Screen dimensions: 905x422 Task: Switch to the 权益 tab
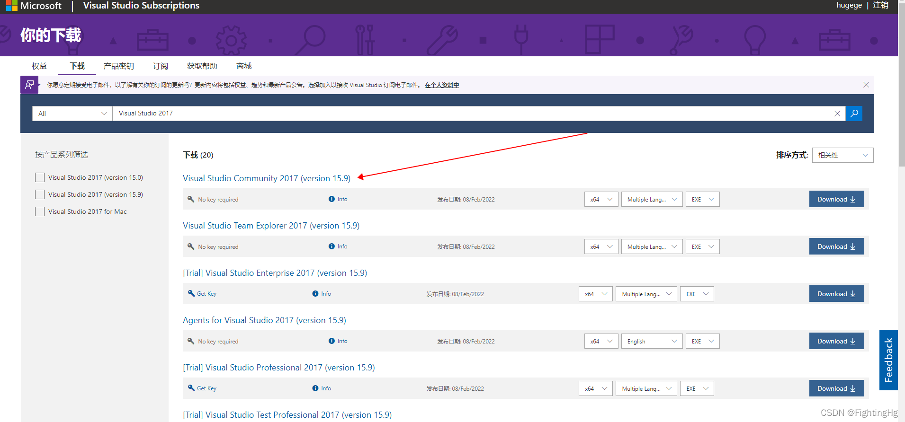click(39, 66)
